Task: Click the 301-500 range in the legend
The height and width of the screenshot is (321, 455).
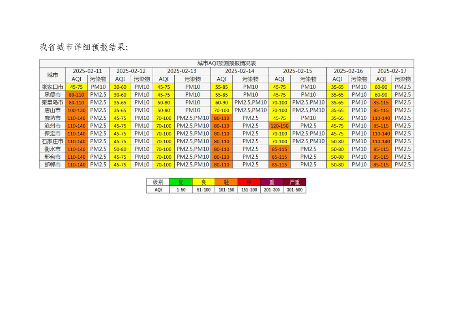Action: click(294, 189)
